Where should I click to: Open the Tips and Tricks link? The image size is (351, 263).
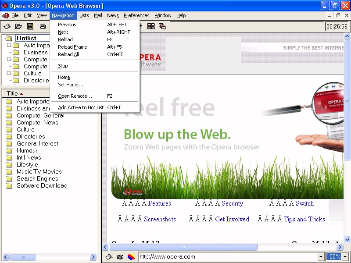pos(304,219)
